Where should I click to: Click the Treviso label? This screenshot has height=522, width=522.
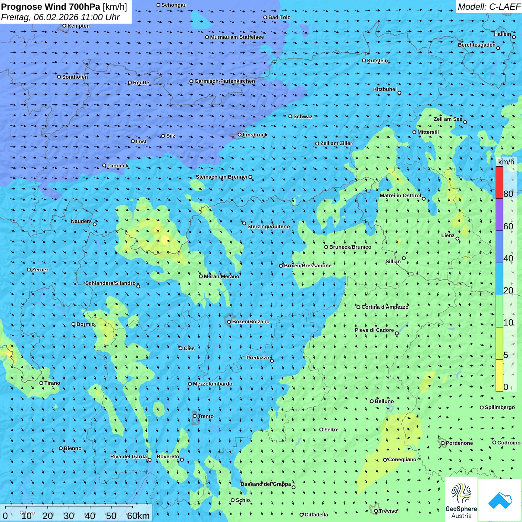point(388,511)
